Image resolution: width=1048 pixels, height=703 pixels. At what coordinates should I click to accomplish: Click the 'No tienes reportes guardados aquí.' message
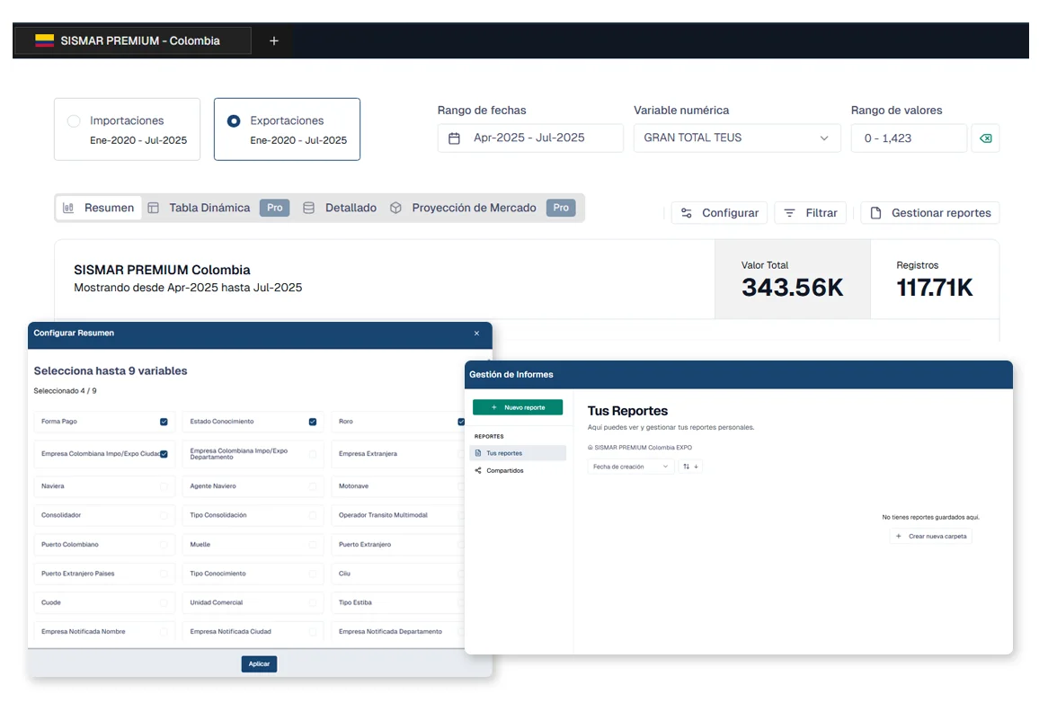coord(930,517)
